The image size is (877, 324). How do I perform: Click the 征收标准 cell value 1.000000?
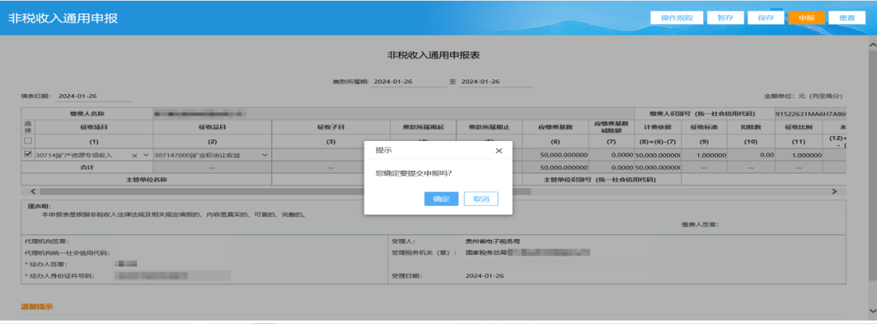tap(711, 155)
